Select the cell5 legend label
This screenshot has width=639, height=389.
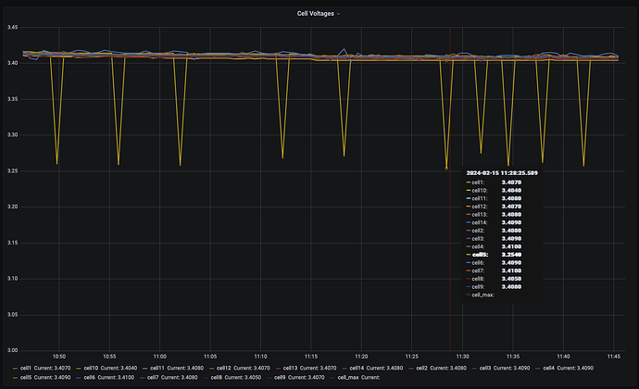click(26, 378)
